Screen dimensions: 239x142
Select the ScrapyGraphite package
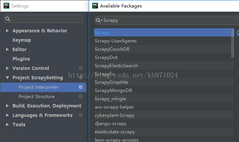coord(164,82)
